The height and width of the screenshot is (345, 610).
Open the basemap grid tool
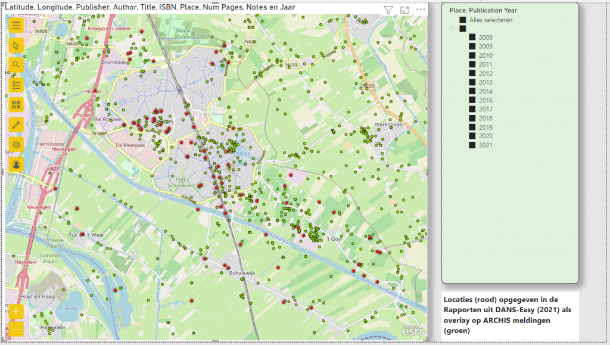click(16, 105)
